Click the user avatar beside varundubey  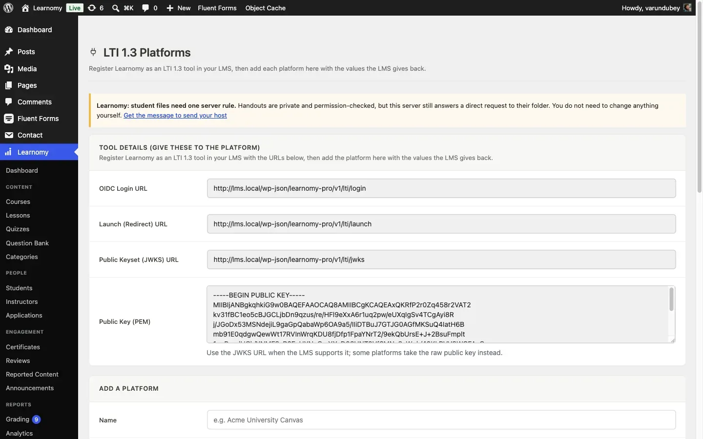point(687,8)
